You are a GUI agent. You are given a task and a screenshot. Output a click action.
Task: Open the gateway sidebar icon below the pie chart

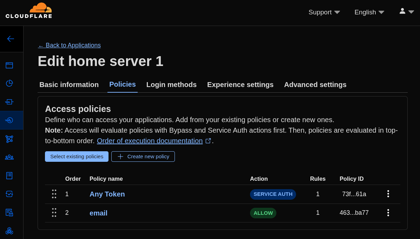coord(9,102)
